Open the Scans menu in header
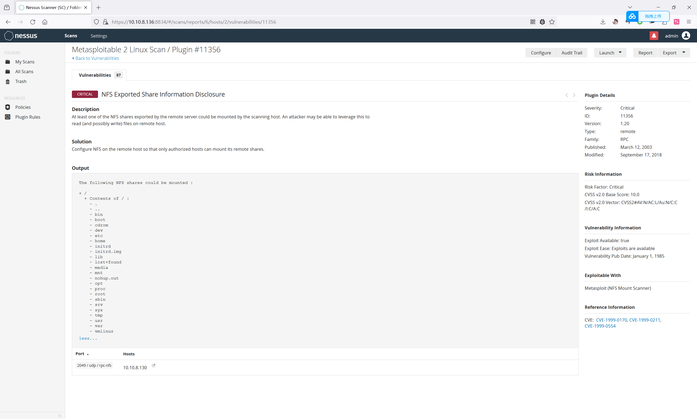Image resolution: width=697 pixels, height=419 pixels. (x=71, y=36)
